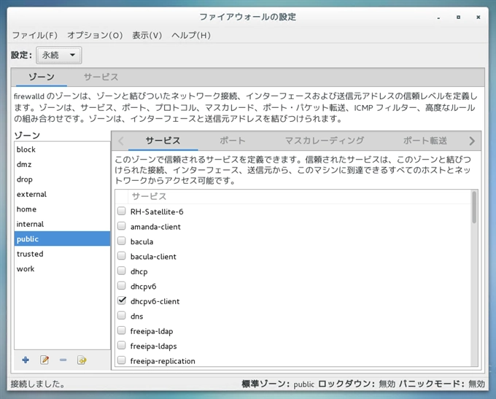Uncheck the dhcpv6-client checkbox
496x399 pixels.
tap(122, 301)
